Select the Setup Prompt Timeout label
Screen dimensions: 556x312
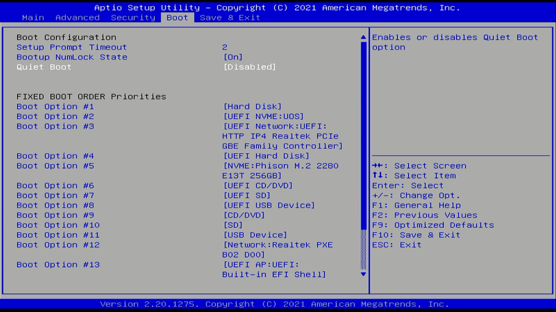coord(71,47)
